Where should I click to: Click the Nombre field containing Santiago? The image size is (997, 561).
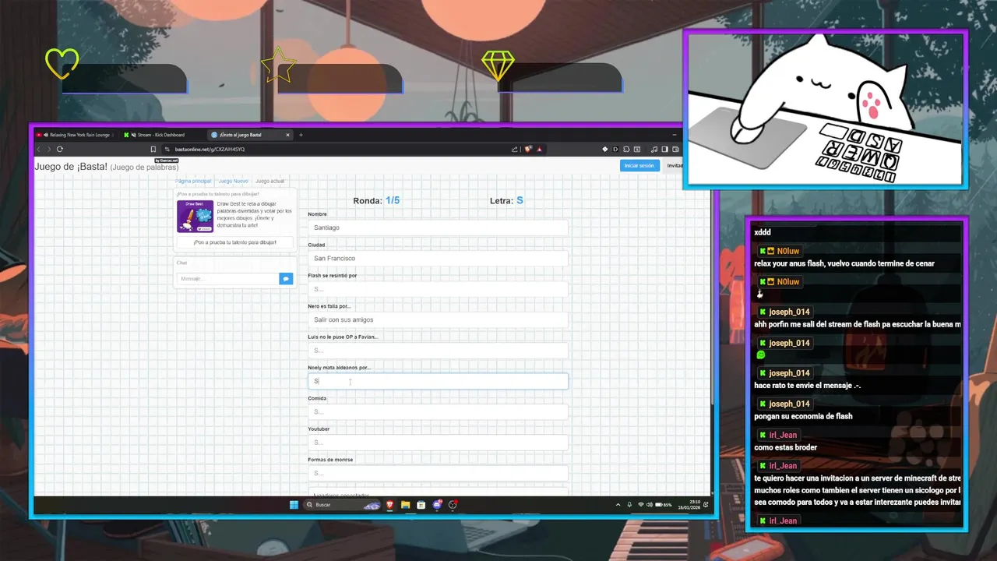[x=438, y=228]
